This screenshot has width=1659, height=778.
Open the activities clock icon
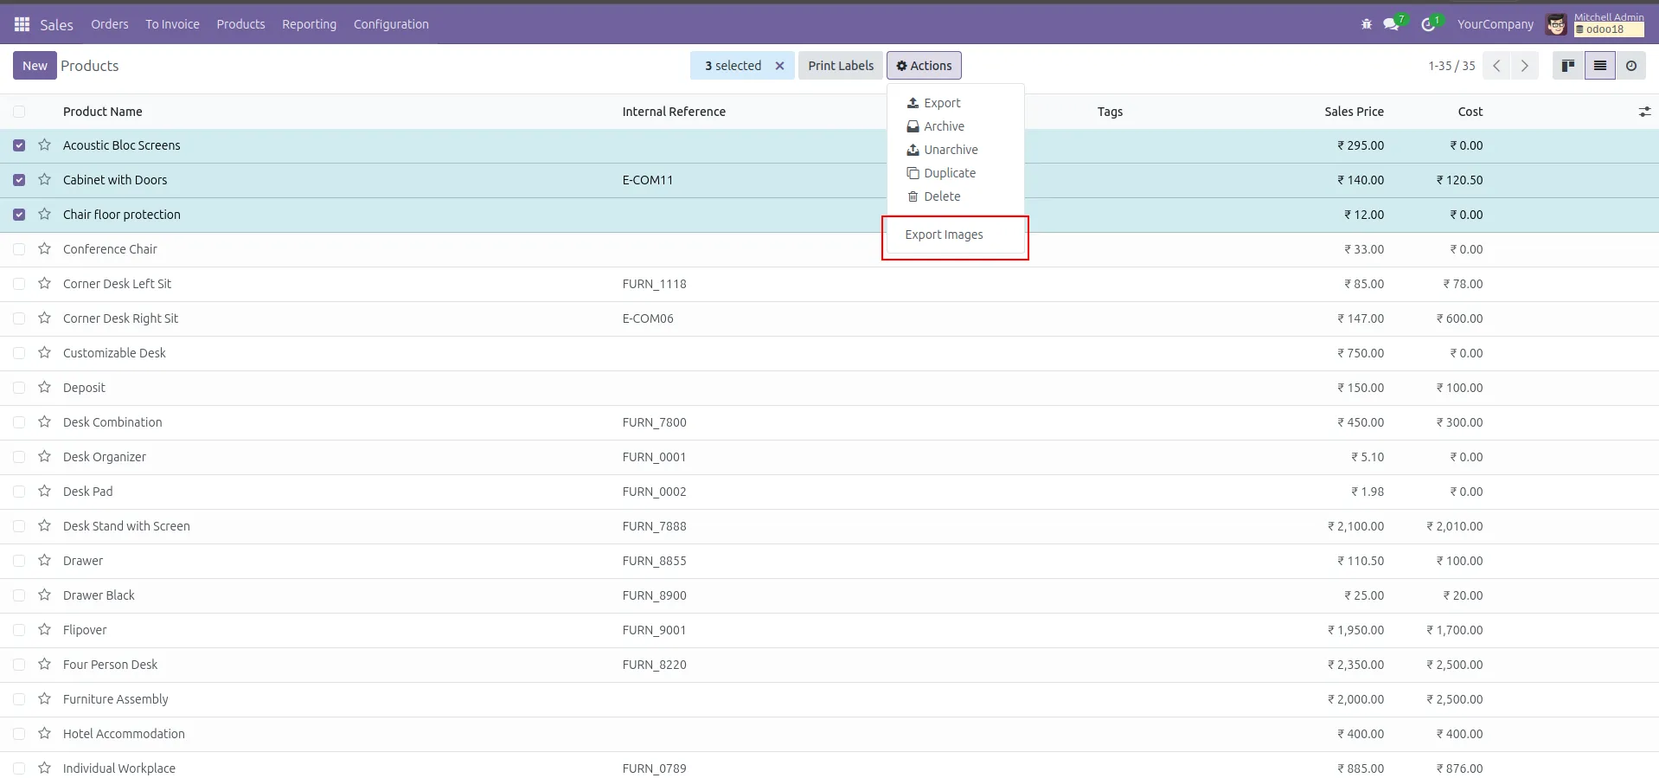(1428, 24)
